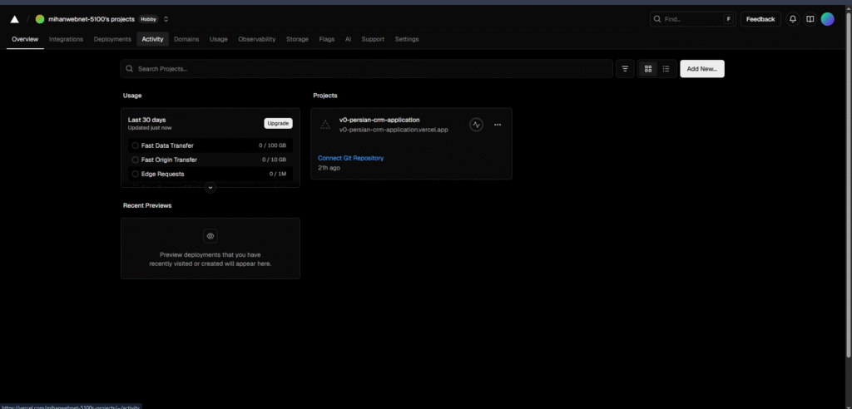The image size is (852, 409).
Task: Click the Connect Git Repository link
Action: (x=350, y=158)
